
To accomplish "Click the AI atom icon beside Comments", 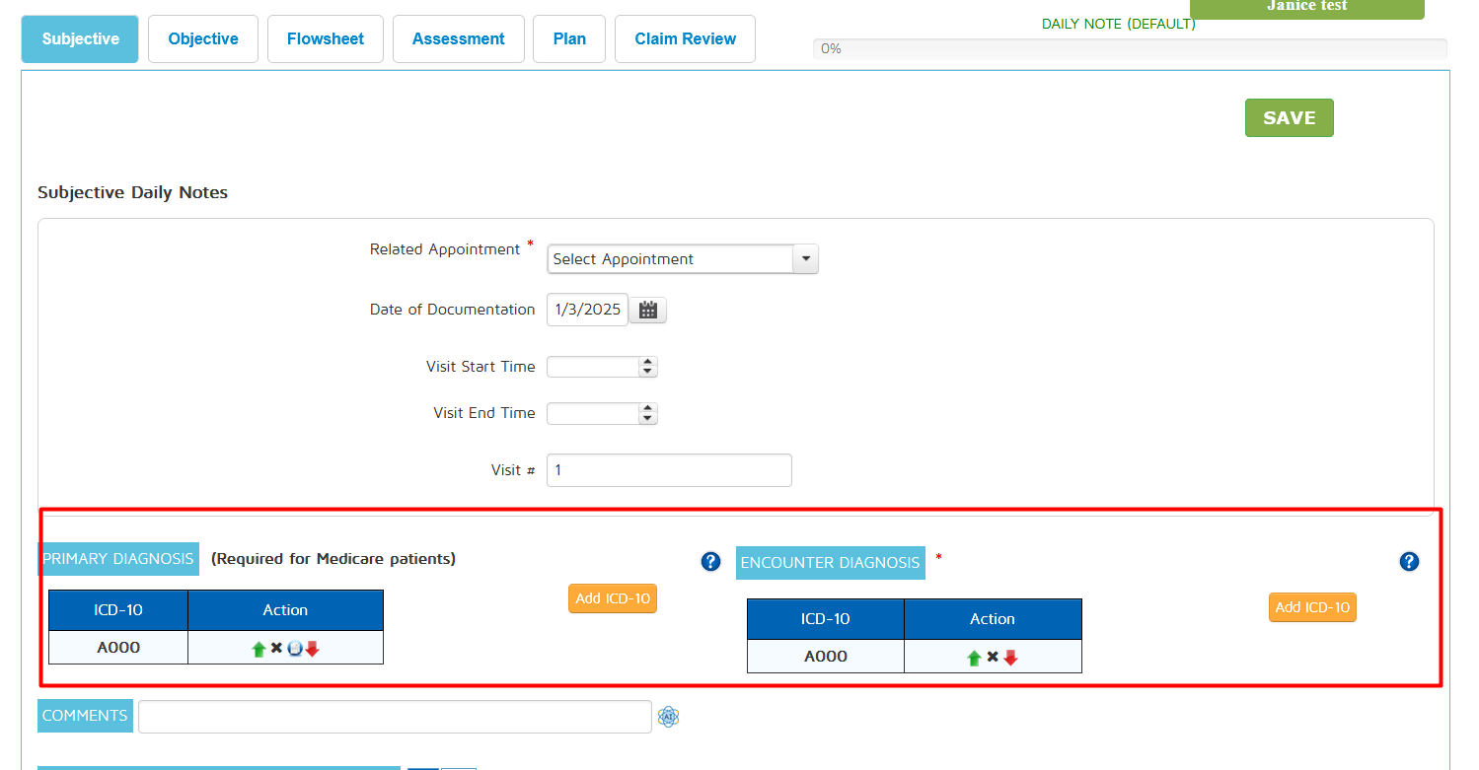I will tap(669, 717).
